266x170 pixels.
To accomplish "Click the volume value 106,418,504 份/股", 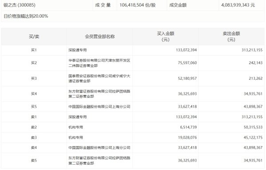I will click(x=137, y=5).
